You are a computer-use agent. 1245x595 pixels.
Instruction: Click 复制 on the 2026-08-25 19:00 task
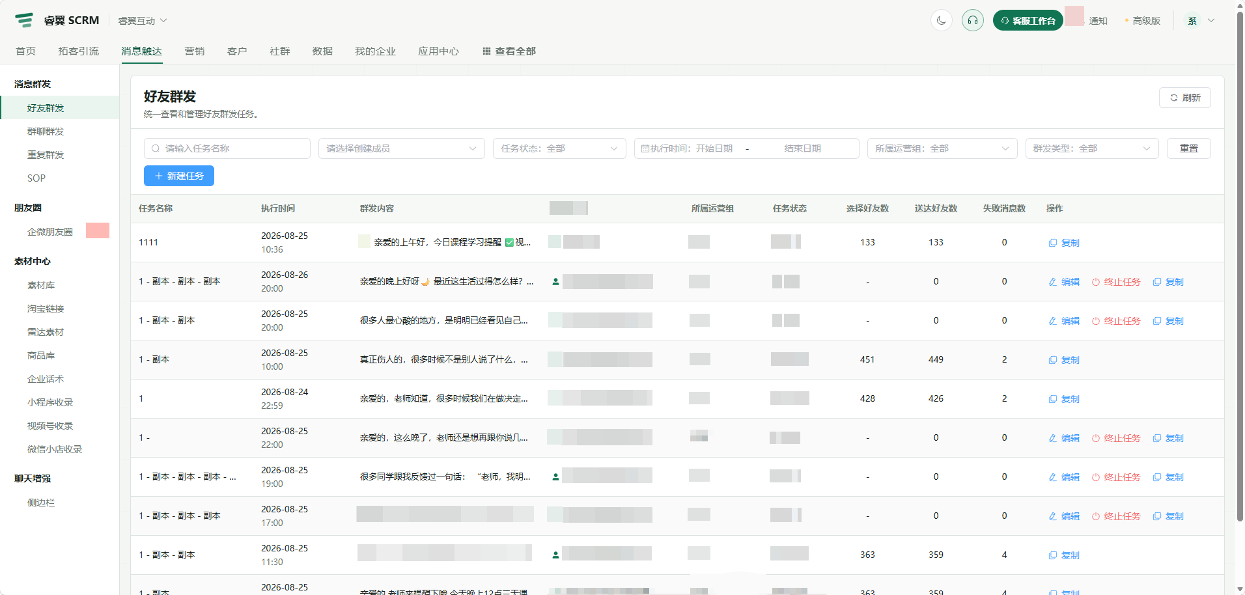point(1168,477)
